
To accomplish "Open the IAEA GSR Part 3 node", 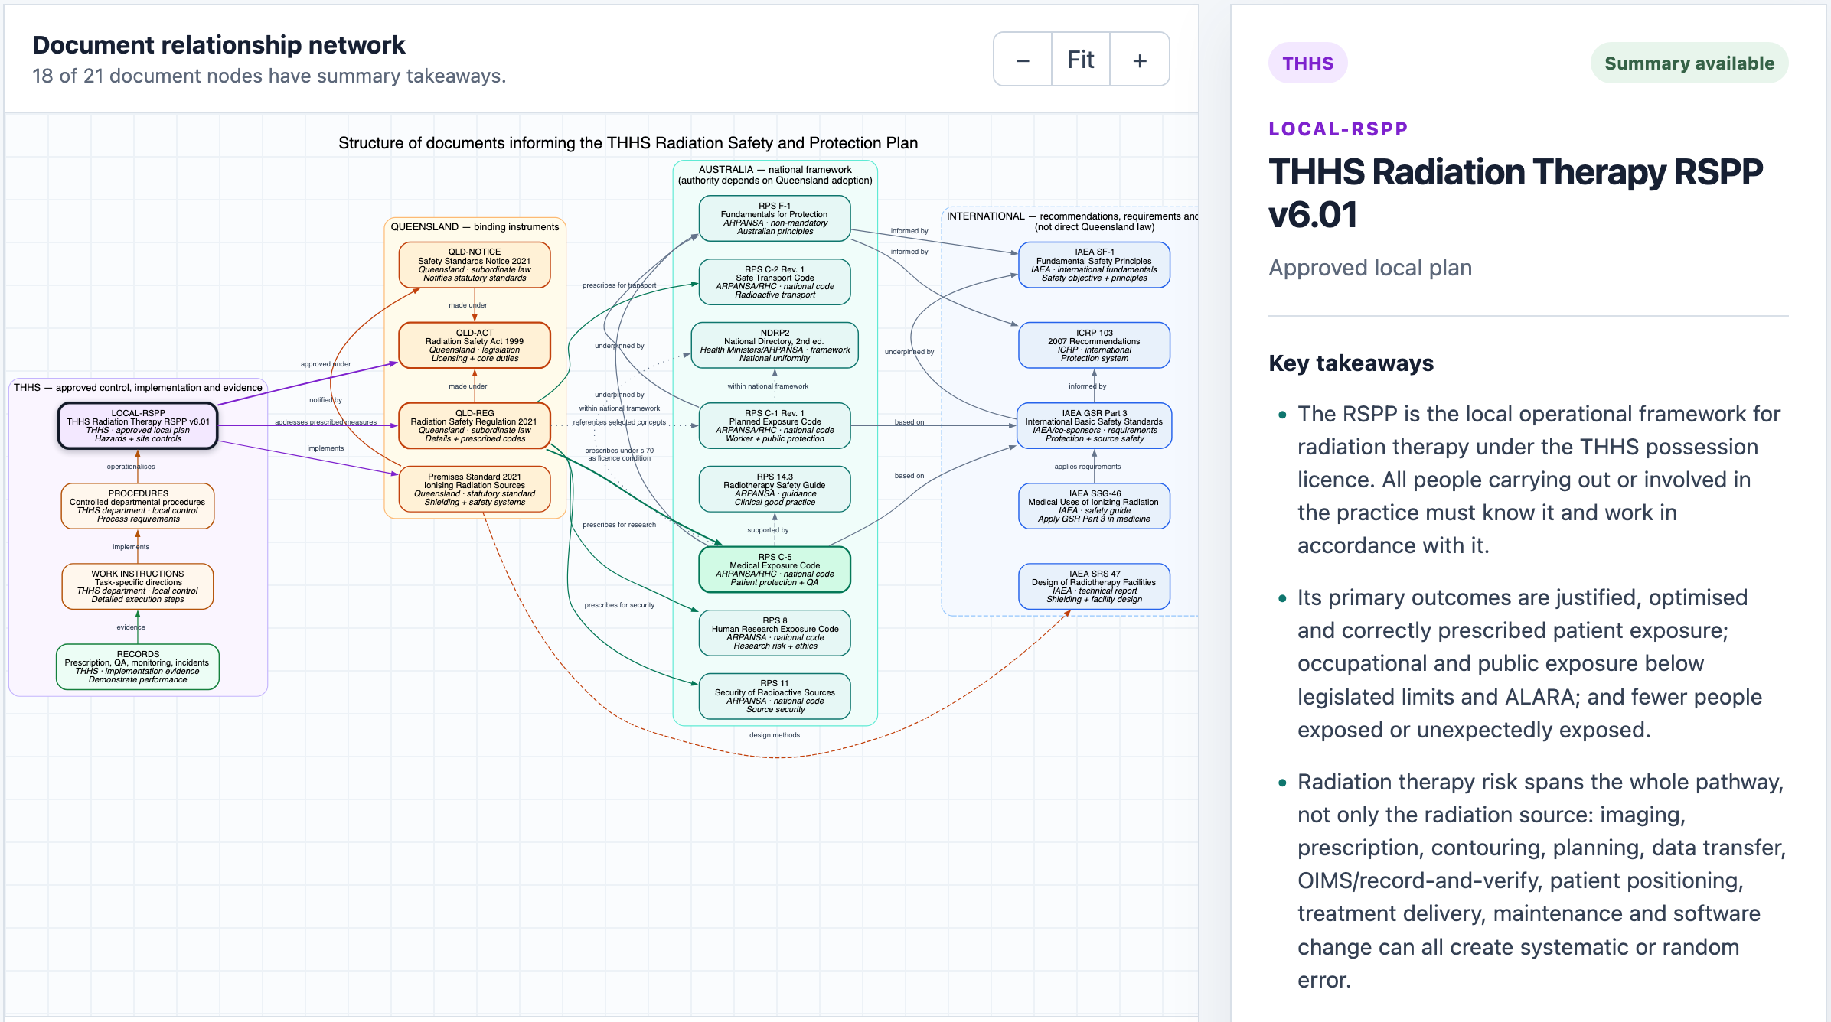I will 1095,425.
